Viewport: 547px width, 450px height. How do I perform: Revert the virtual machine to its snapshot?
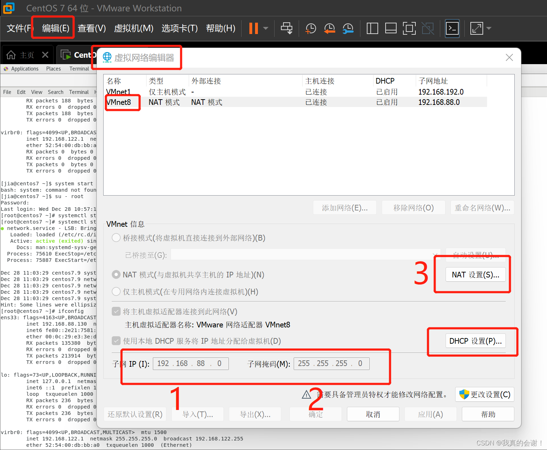click(x=330, y=28)
